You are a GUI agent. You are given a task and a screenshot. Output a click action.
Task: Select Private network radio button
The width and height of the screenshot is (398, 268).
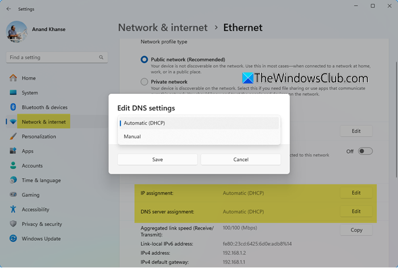point(144,81)
